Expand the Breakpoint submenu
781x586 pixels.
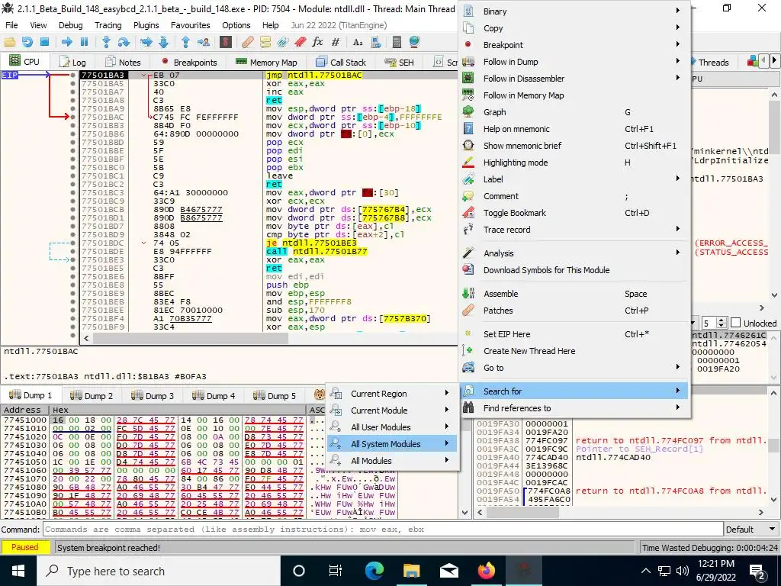[x=574, y=45]
